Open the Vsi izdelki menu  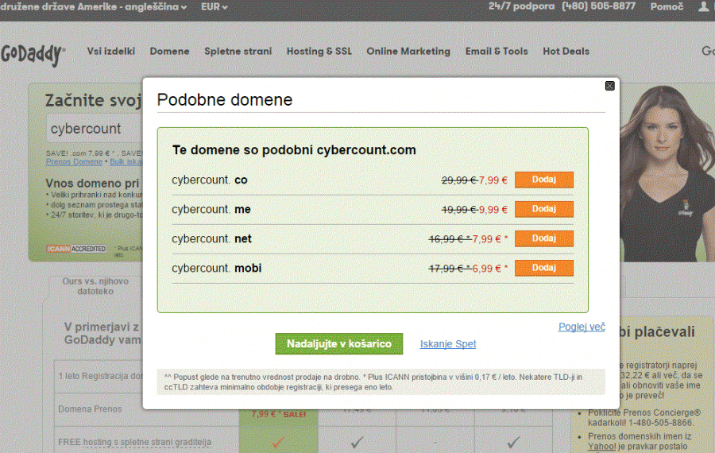click(111, 51)
